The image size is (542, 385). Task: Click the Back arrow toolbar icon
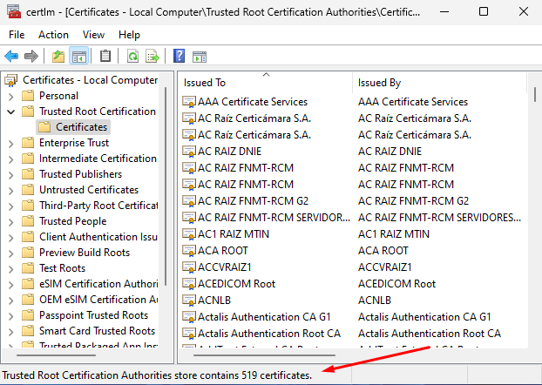[11, 56]
